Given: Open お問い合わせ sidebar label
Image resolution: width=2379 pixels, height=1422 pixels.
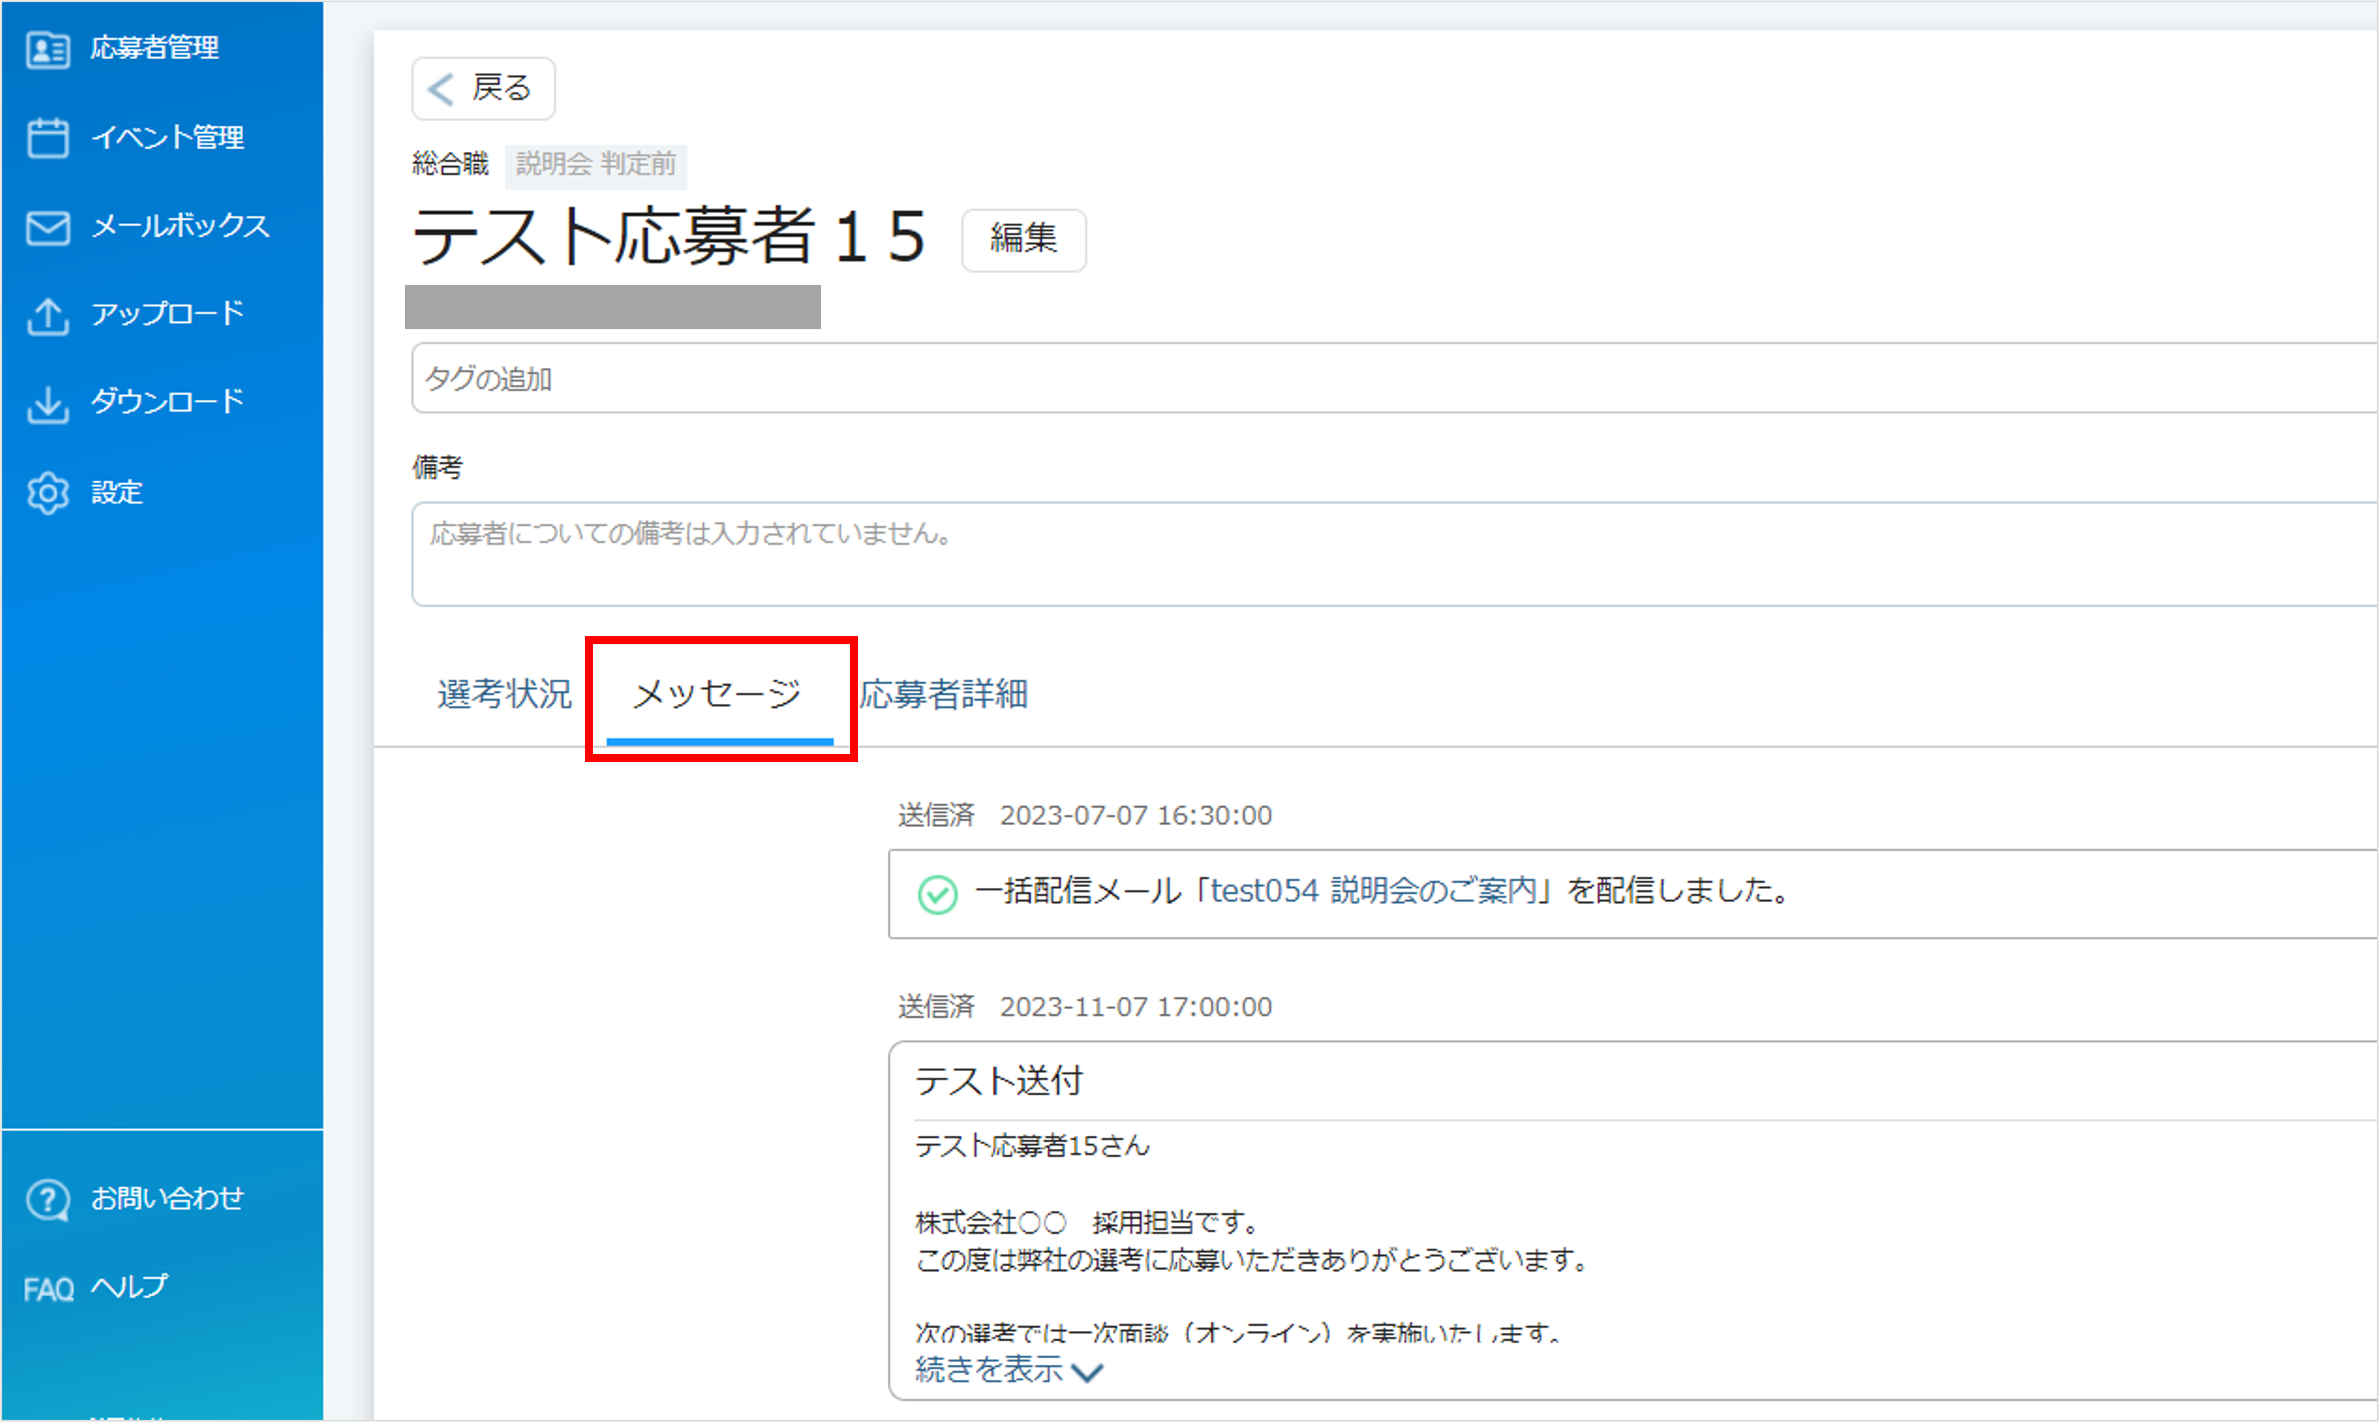Looking at the screenshot, I should pos(168,1199).
